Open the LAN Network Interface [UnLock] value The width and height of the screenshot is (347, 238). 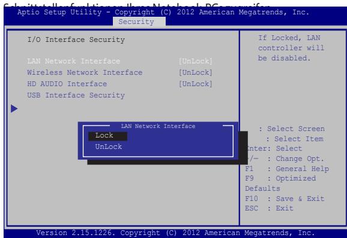click(x=195, y=61)
